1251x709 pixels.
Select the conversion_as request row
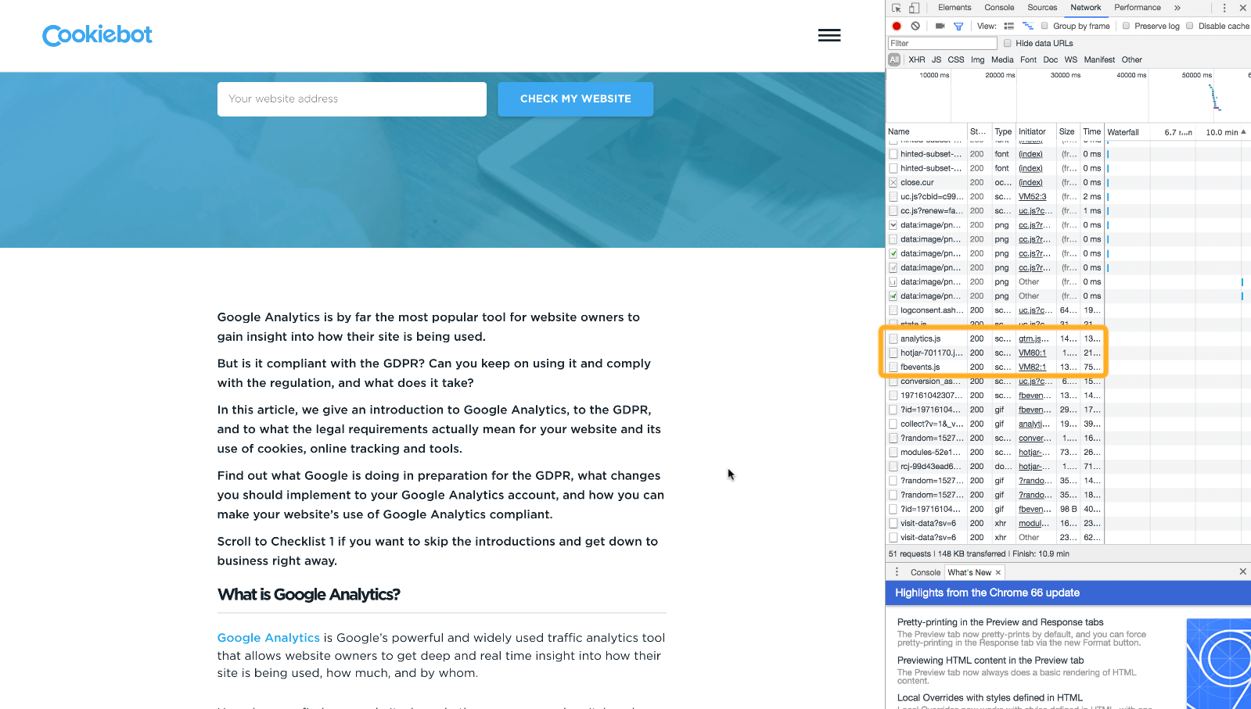click(x=995, y=381)
